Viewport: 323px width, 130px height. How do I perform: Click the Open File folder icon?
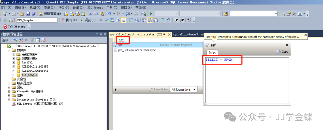(x=22, y=14)
